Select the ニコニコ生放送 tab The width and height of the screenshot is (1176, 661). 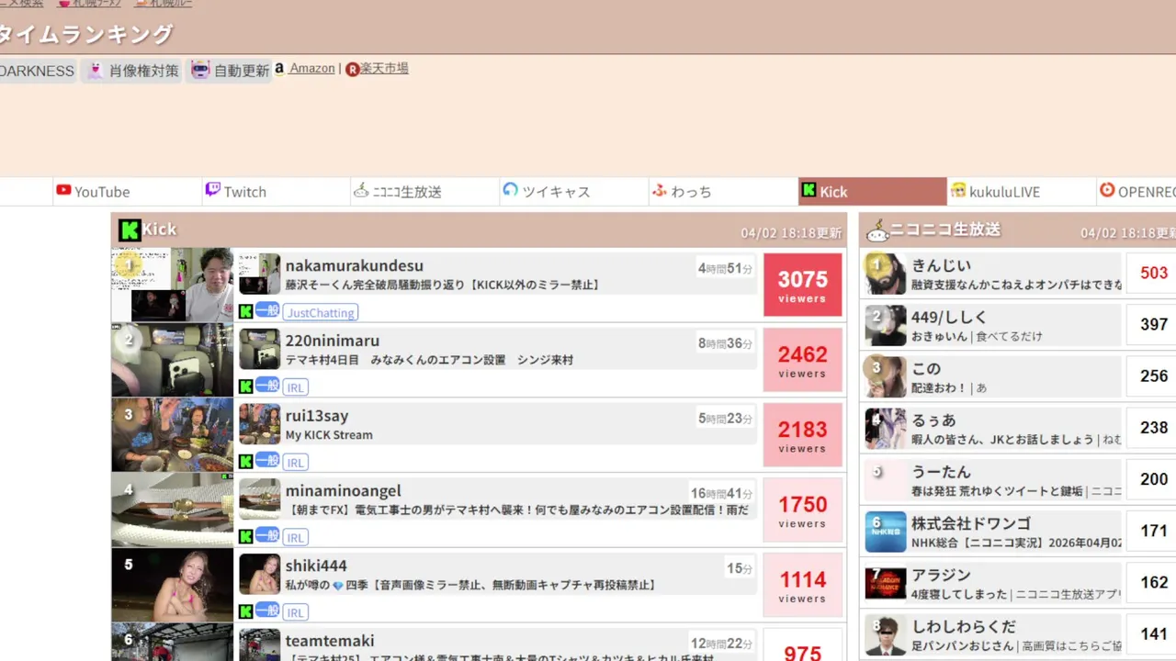pyautogui.click(x=425, y=191)
